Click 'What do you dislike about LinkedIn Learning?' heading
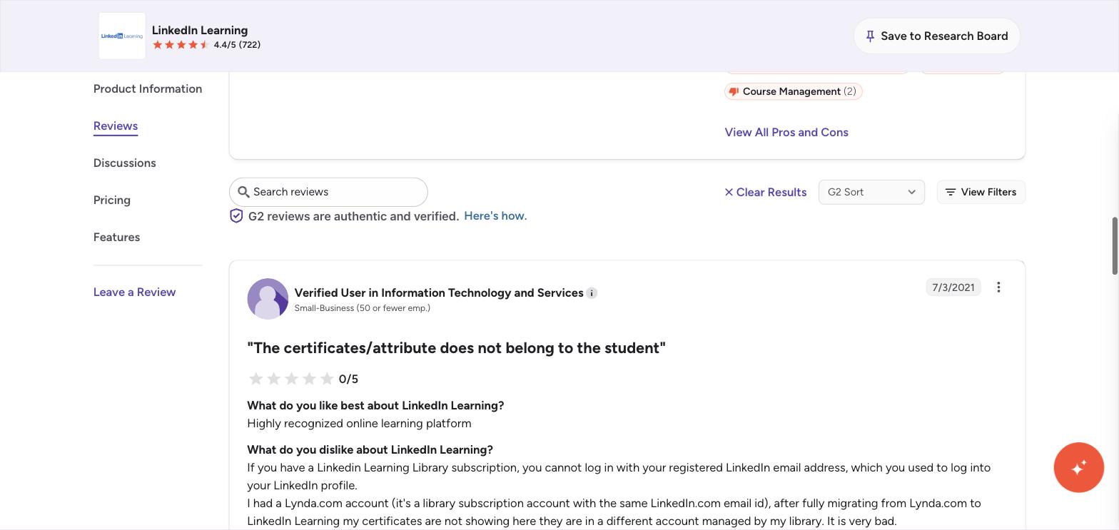 (370, 449)
